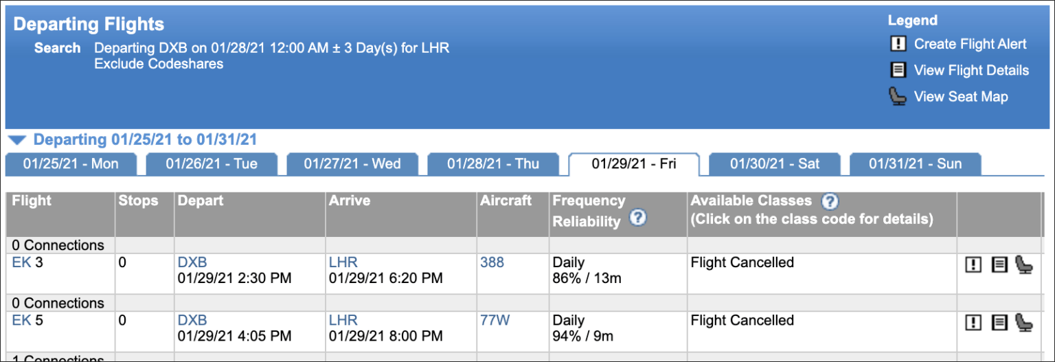1055x362 pixels.
Task: Switch to the 01/25/21 - Mon tab
Action: coord(71,164)
